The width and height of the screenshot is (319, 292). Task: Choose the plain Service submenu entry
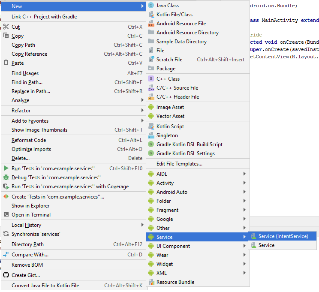[266, 245]
